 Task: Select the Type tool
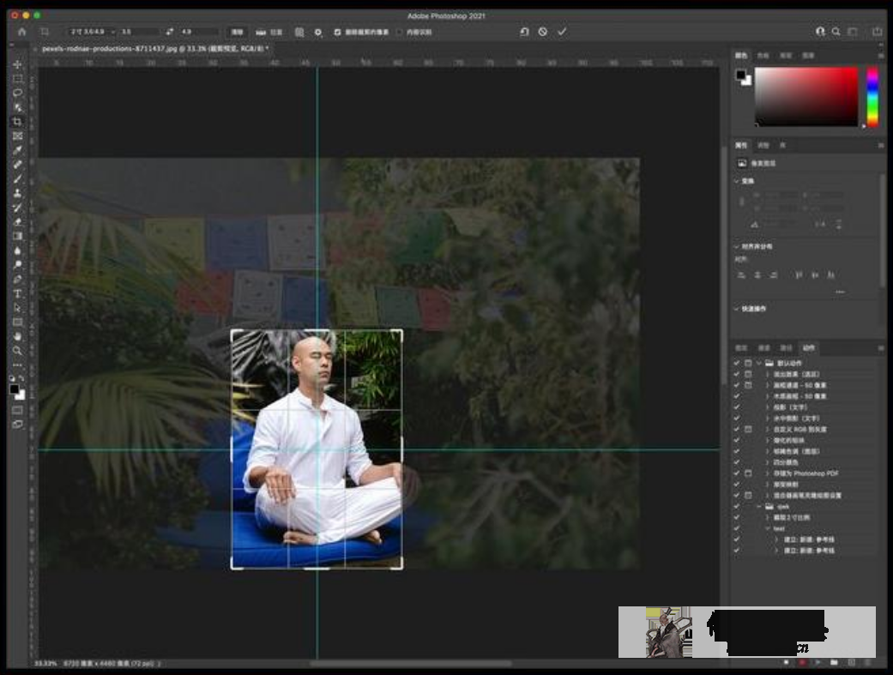[17, 293]
